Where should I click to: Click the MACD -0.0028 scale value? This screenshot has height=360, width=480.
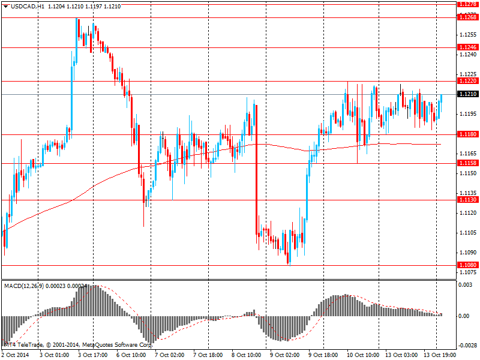point(467,346)
